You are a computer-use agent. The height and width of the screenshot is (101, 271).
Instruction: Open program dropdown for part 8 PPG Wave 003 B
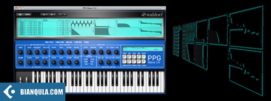coord(57,34)
